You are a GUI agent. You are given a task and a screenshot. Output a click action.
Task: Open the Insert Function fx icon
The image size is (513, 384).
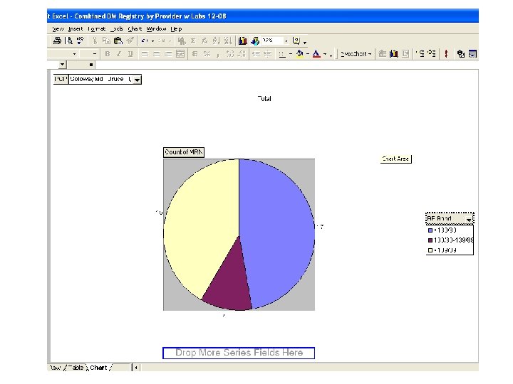tap(204, 41)
